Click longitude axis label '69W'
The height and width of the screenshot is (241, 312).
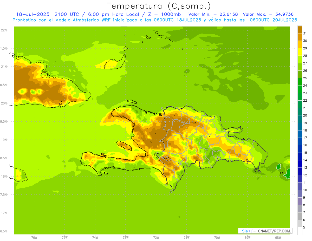(247, 238)
